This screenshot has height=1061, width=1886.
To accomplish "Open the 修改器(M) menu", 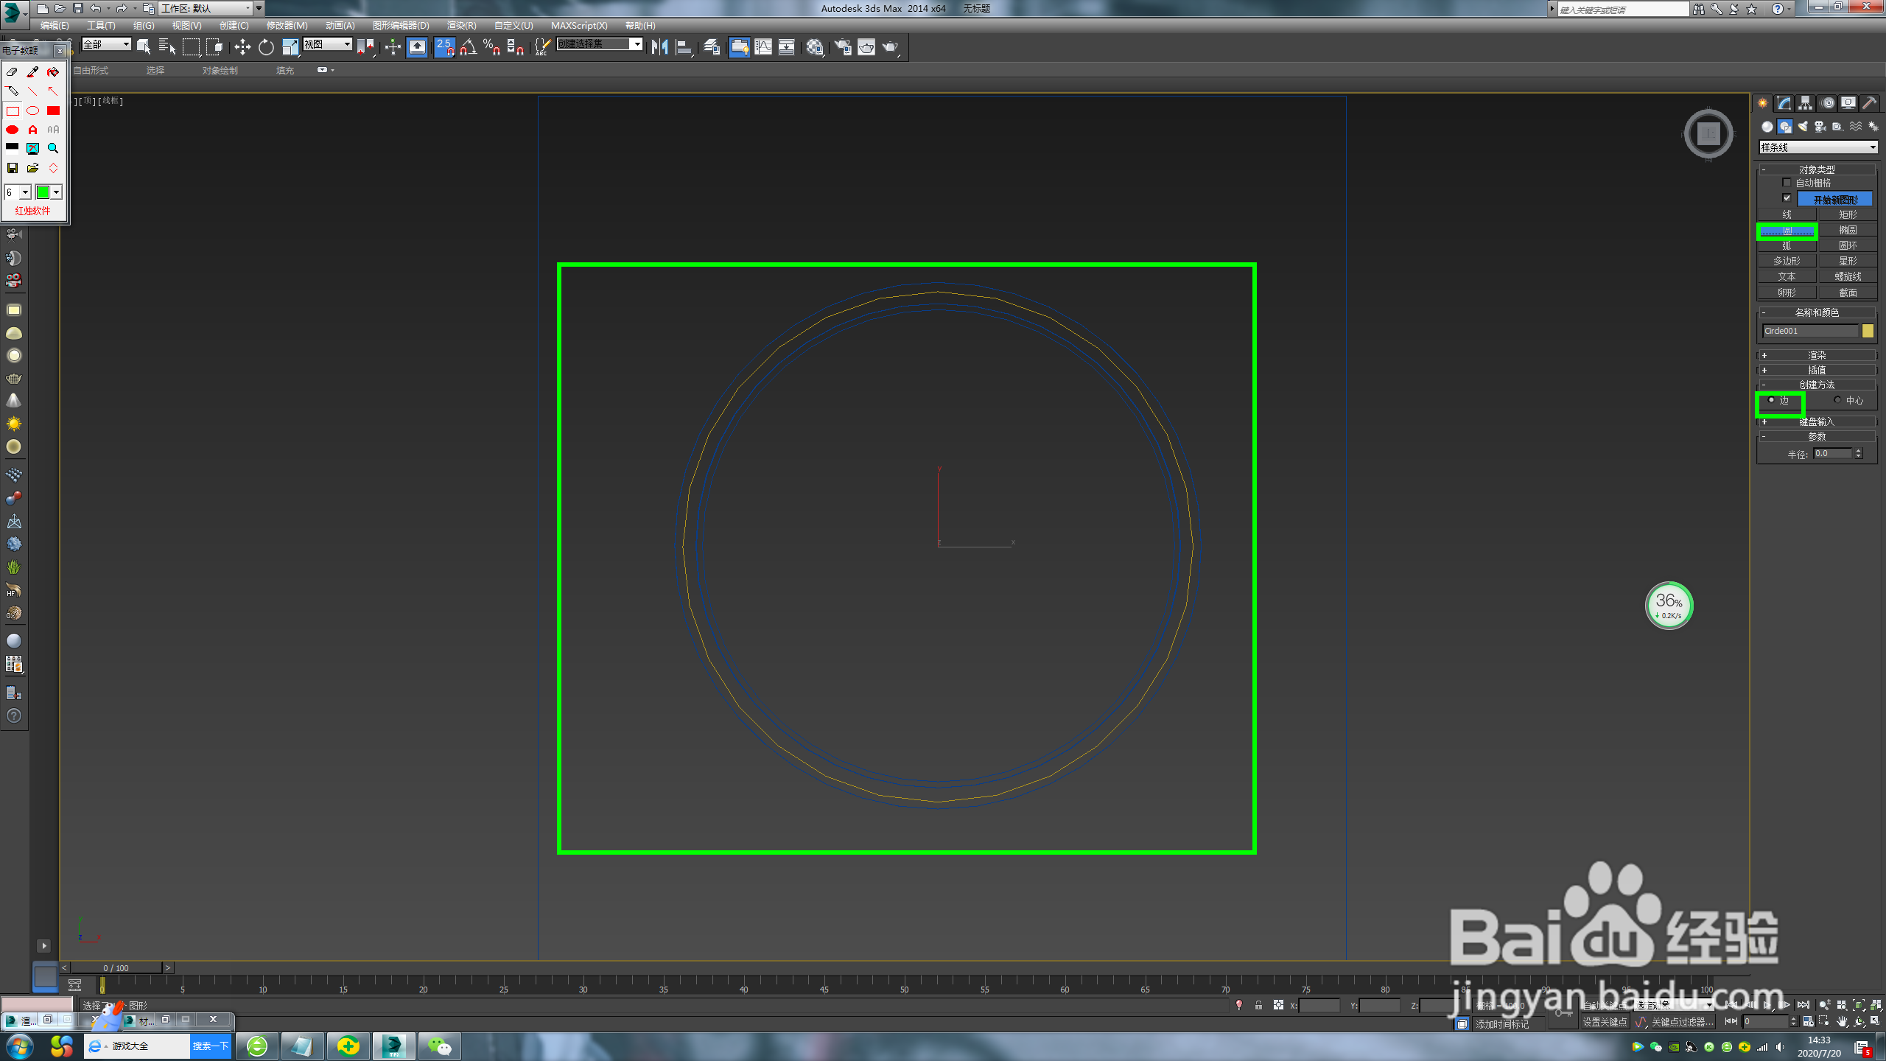I will coord(287,26).
